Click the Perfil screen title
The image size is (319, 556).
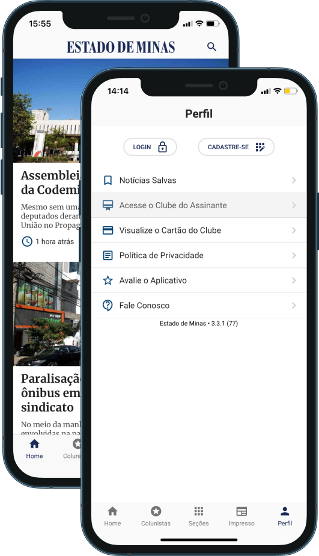click(x=199, y=114)
